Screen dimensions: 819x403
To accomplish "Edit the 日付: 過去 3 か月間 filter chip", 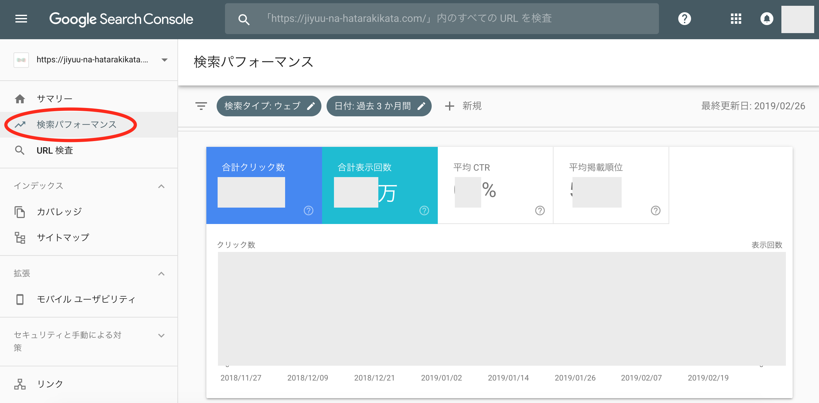I will [379, 106].
